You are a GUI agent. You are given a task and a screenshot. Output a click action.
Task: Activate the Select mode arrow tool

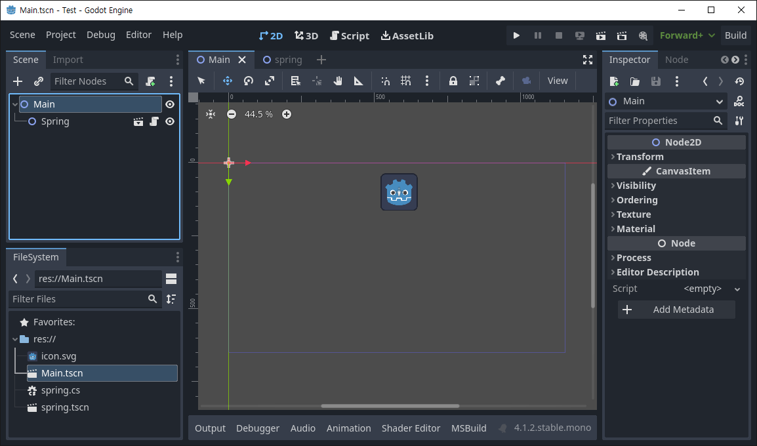[x=201, y=81]
